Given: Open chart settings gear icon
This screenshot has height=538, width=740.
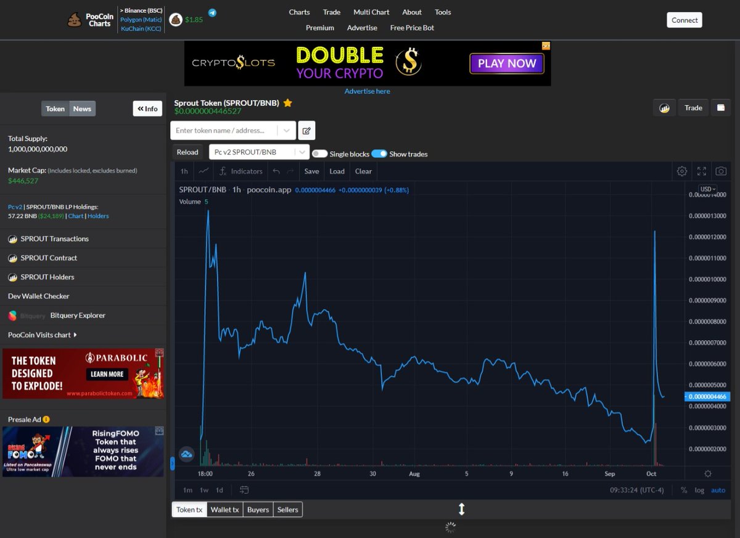Looking at the screenshot, I should (681, 171).
